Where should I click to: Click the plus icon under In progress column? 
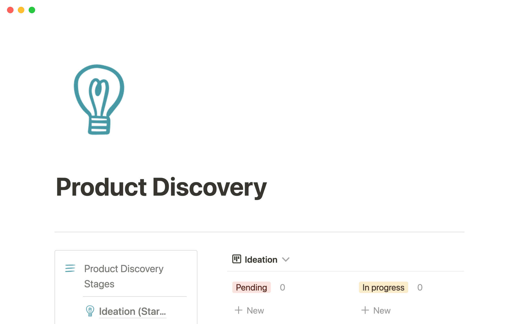(x=365, y=310)
